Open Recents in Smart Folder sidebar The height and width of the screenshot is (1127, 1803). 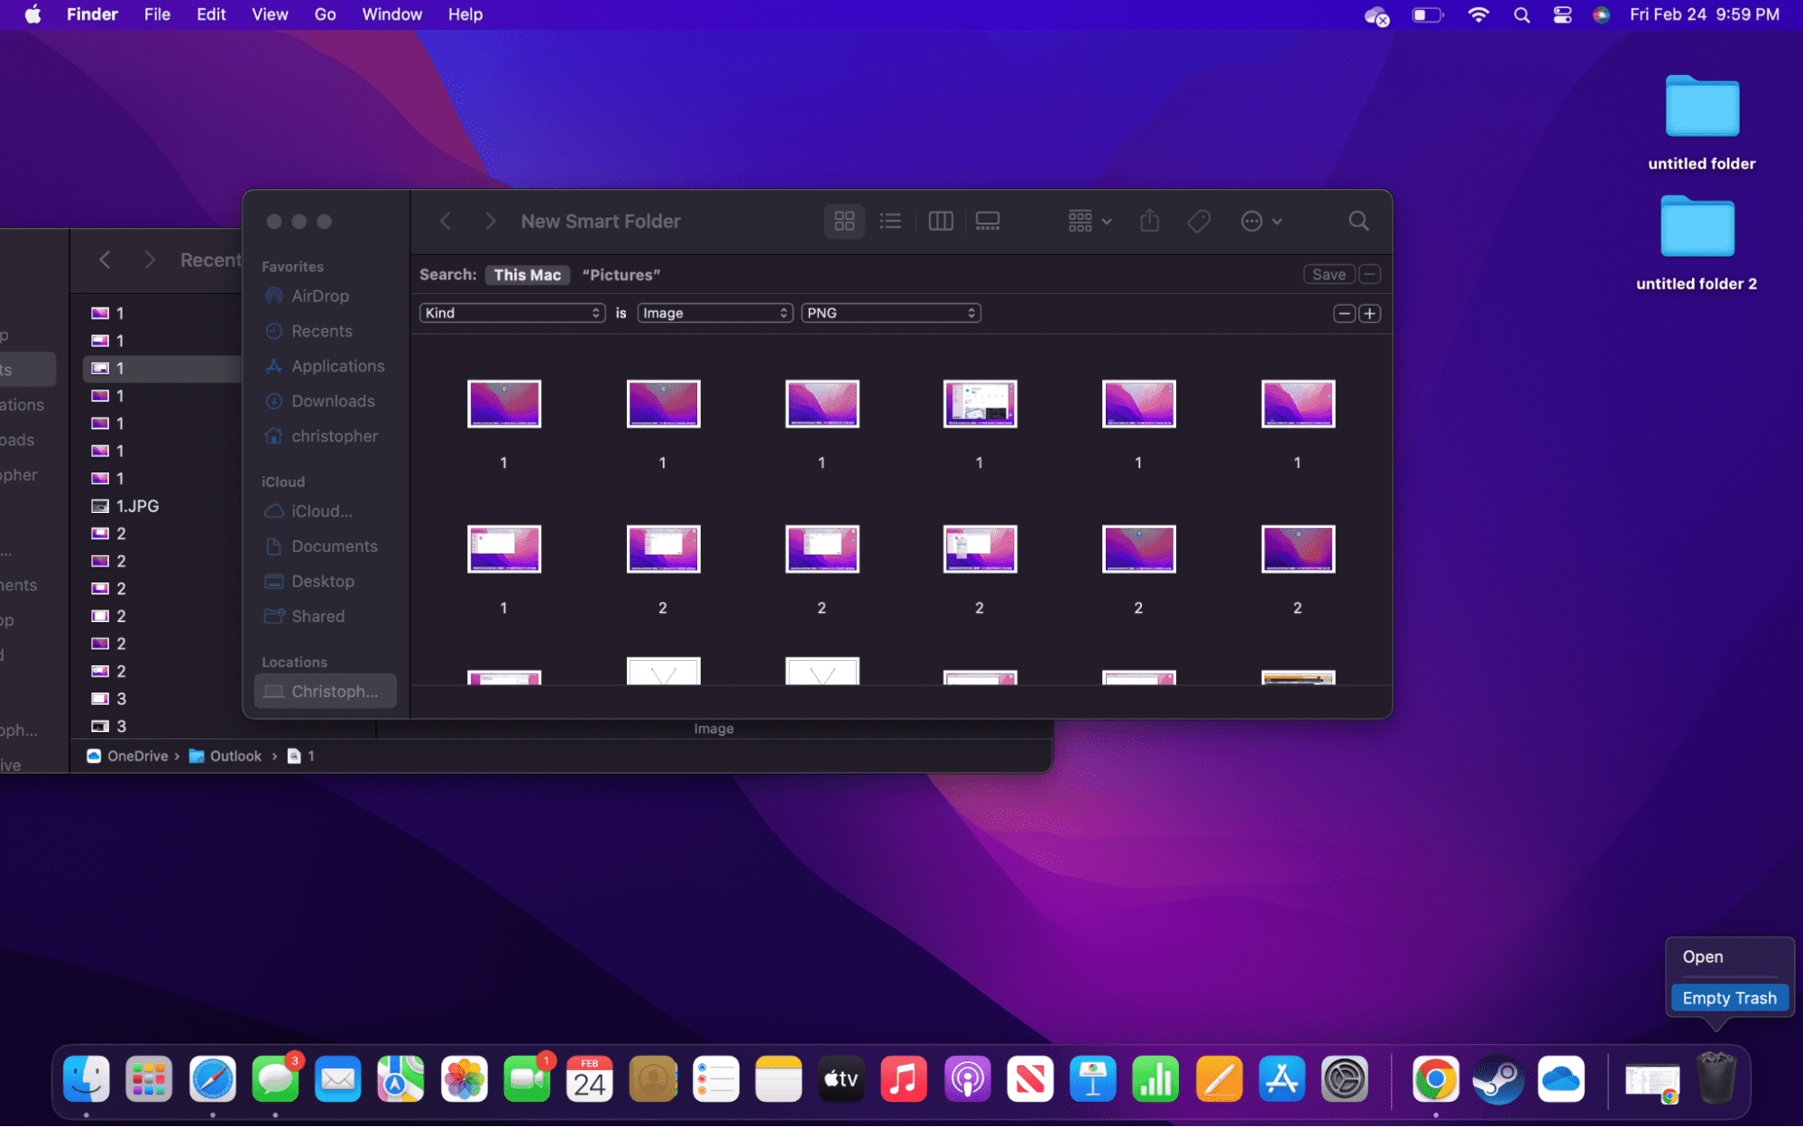321,331
